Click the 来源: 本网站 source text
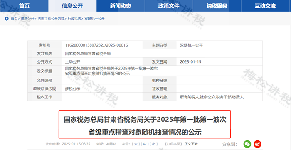Image resolution: width=291 pixels, height=150 pixels. (x=106, y=144)
